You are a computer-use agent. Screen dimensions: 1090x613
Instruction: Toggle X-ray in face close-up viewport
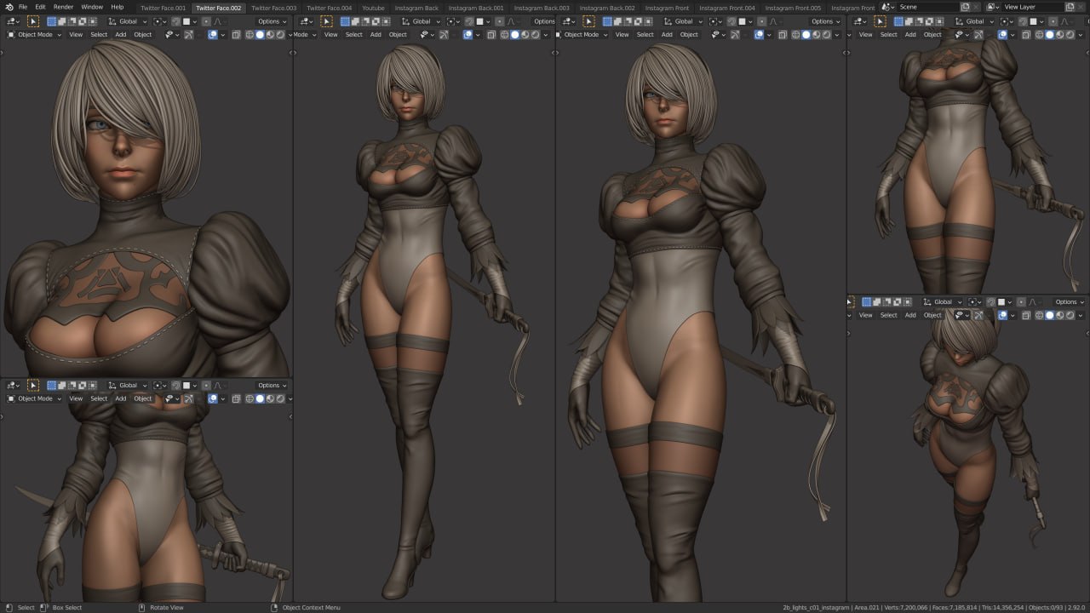tap(235, 35)
